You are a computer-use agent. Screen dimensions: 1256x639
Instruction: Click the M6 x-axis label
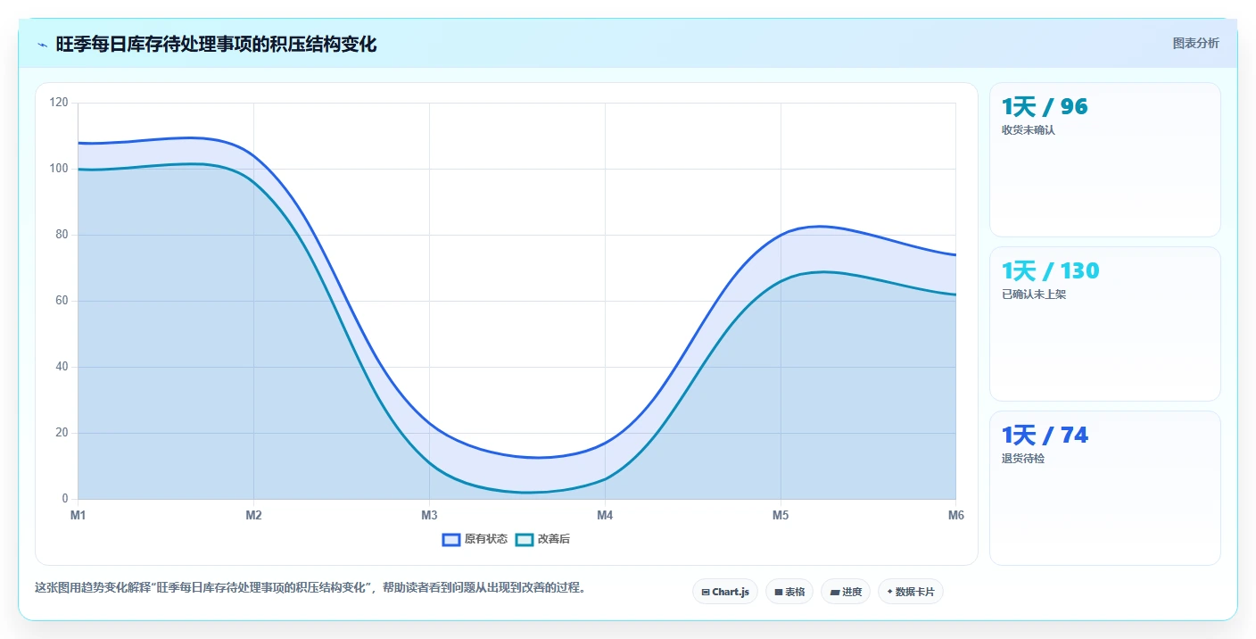click(955, 515)
